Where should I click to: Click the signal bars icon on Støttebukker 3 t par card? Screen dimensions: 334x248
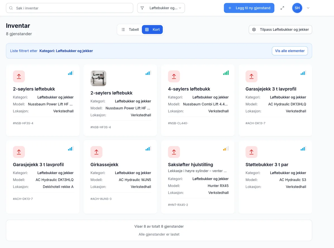[x=303, y=149]
